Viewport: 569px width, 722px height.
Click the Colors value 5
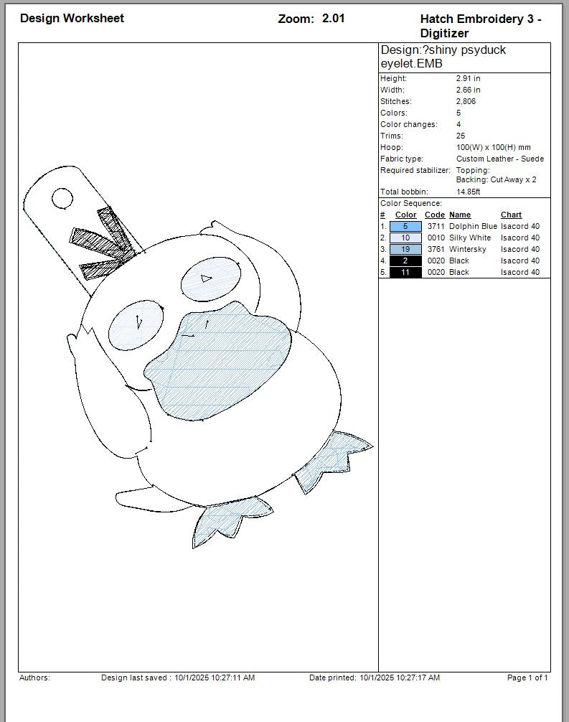[459, 113]
